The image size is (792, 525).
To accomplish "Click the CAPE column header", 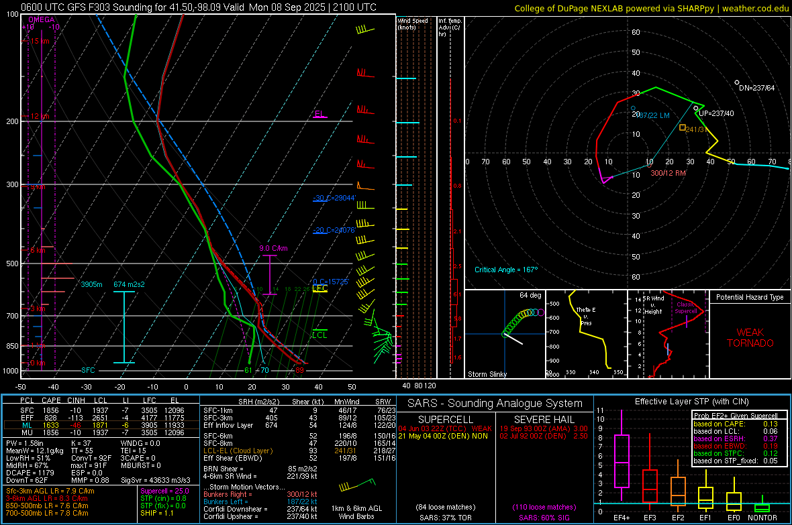I will 51,400.
